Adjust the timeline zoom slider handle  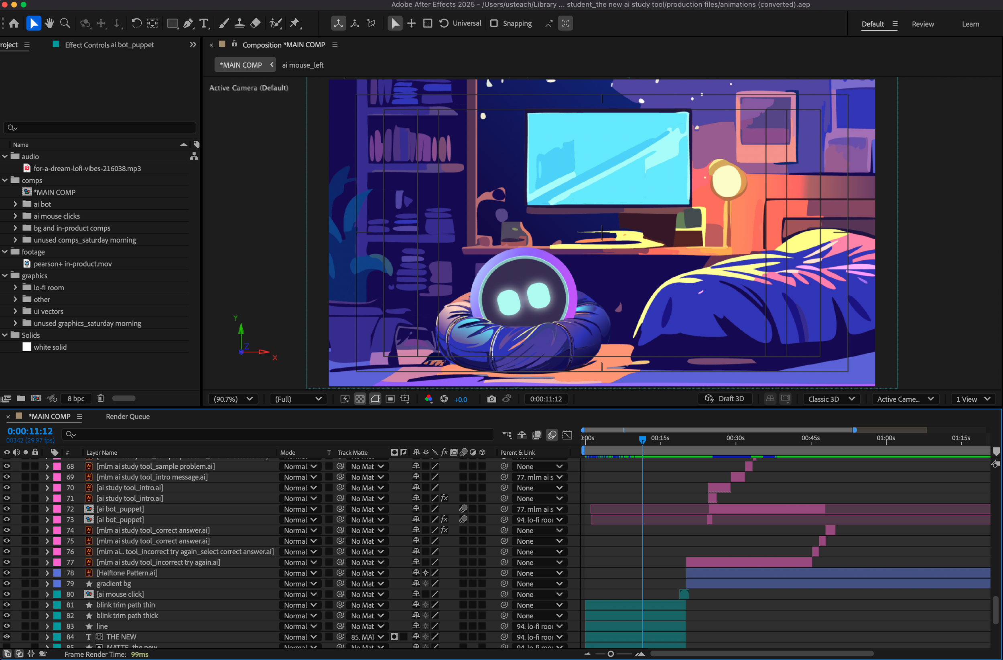610,654
